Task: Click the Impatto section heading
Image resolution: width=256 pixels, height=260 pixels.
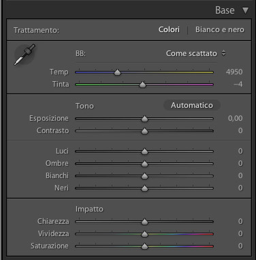Action: (x=89, y=210)
